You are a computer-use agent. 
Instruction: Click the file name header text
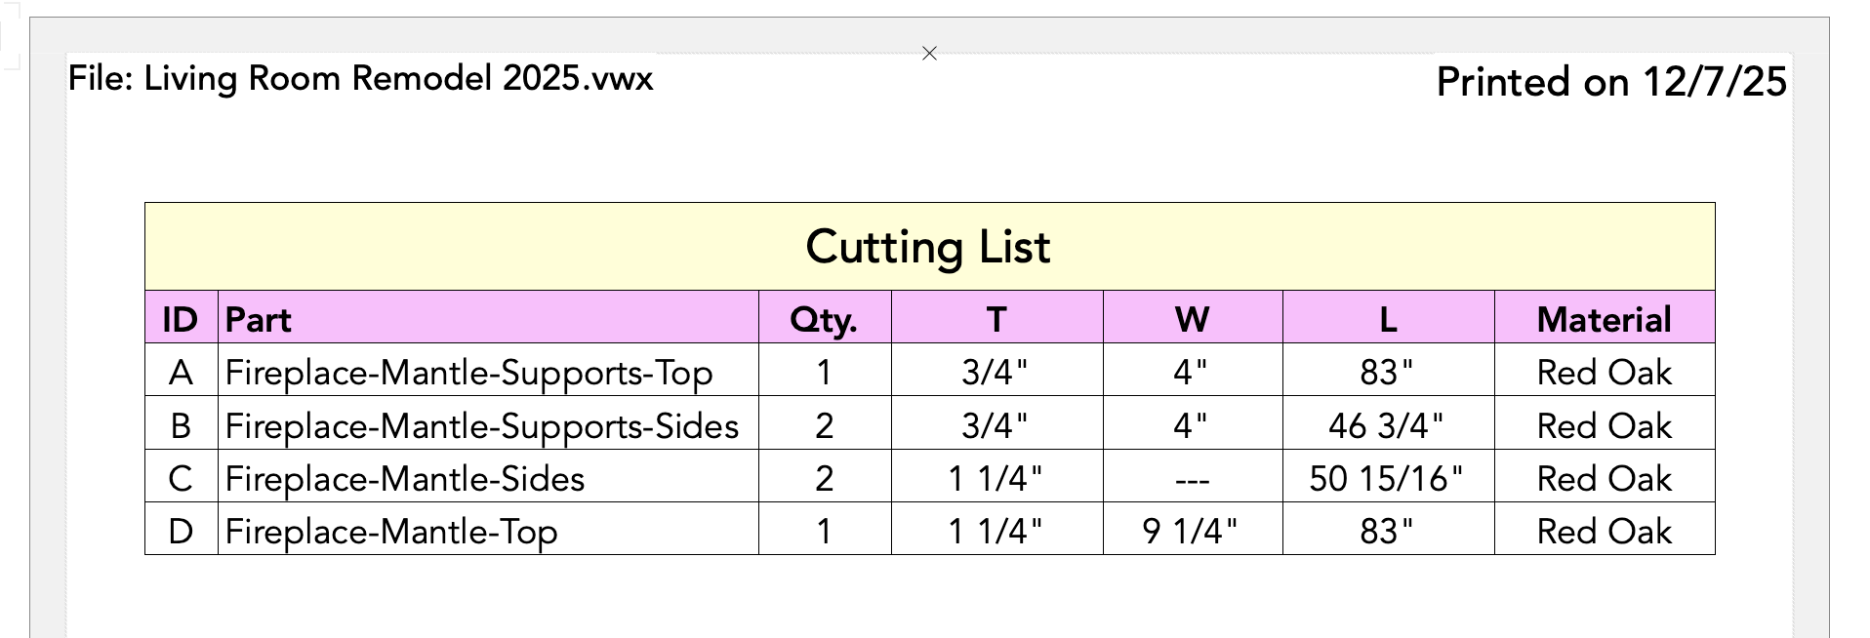(360, 78)
